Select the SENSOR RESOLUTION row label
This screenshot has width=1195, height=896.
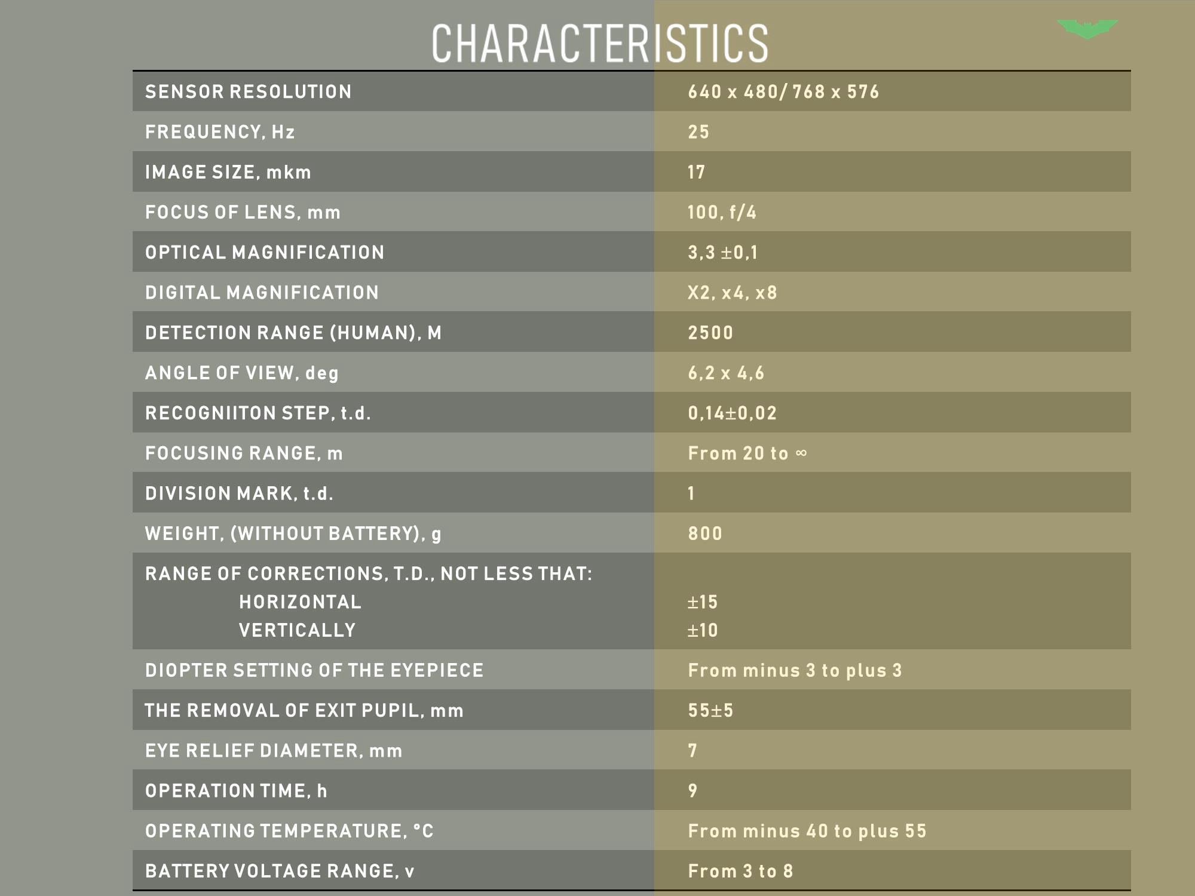[x=249, y=91]
